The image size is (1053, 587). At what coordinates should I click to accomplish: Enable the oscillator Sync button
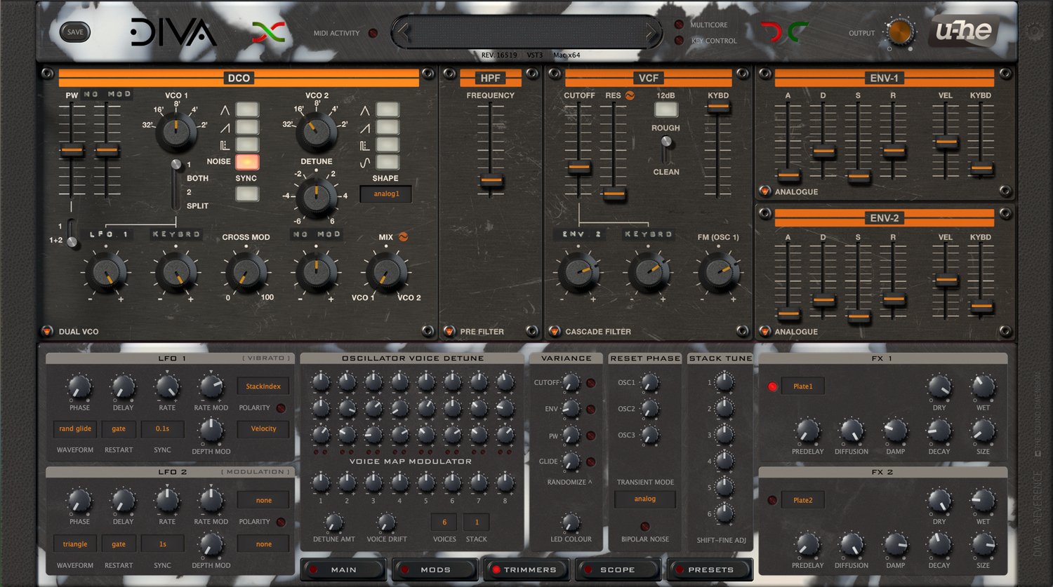[247, 194]
